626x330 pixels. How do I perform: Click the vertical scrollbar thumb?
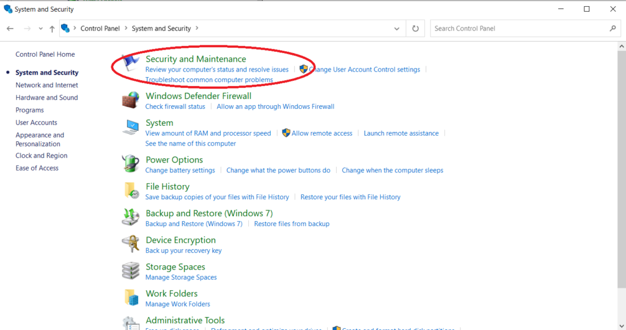(x=622, y=169)
